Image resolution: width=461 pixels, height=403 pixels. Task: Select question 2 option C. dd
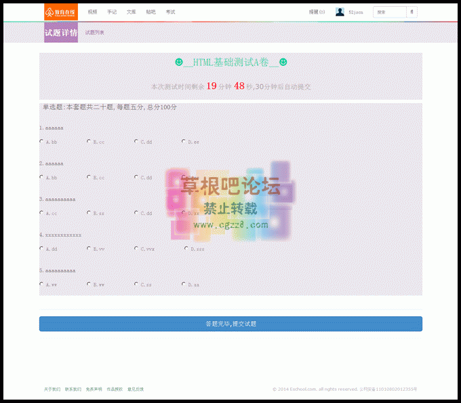tap(136, 177)
